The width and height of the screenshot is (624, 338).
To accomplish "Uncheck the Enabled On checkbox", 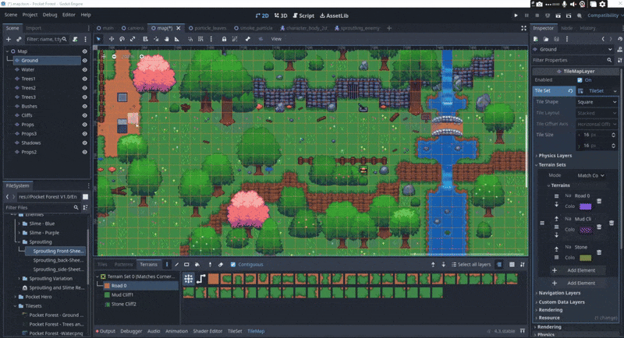I will (x=580, y=79).
